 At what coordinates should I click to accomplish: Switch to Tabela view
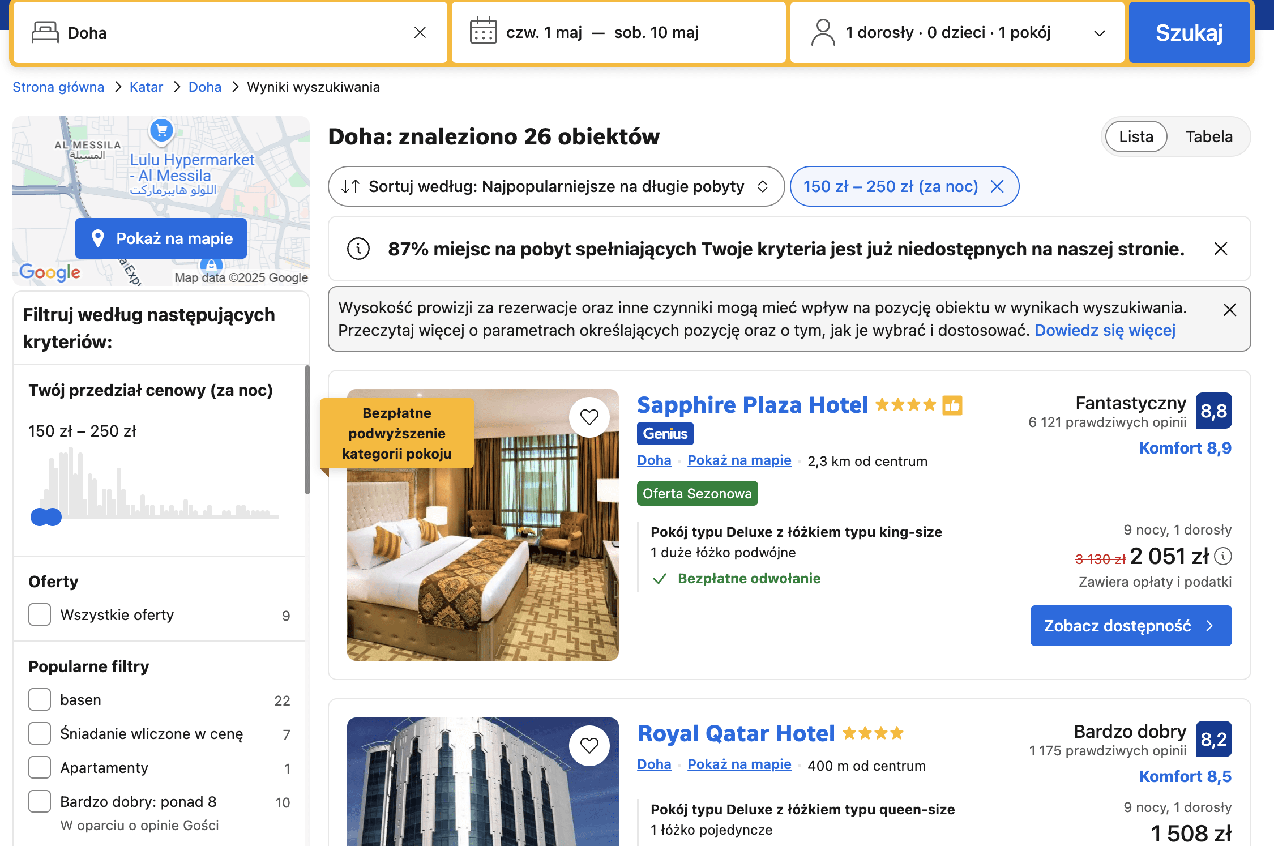point(1209,136)
